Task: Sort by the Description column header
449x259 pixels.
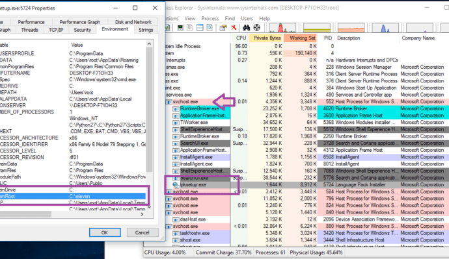Action: pos(367,38)
